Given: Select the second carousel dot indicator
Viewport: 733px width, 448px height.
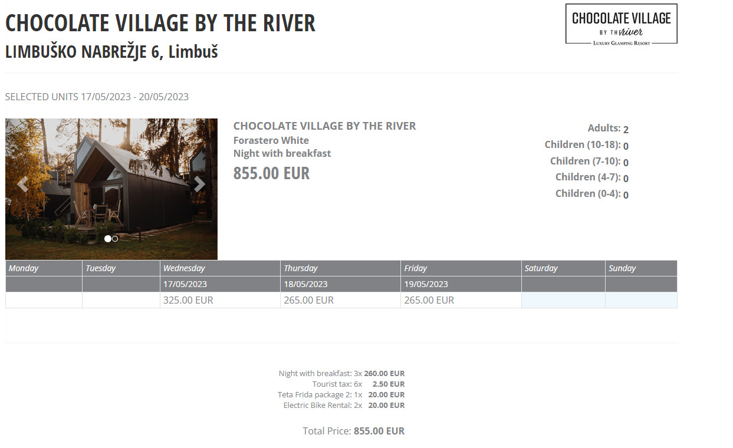Looking at the screenshot, I should (x=115, y=239).
